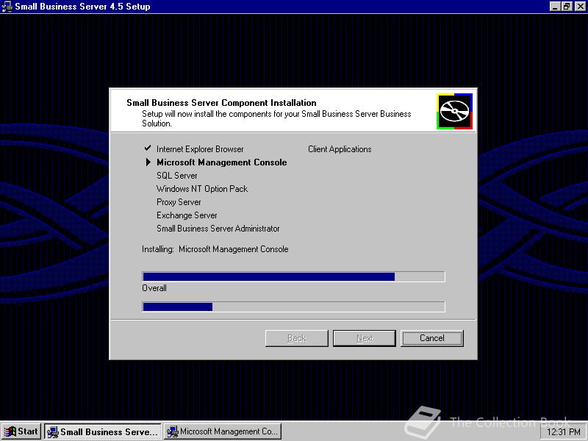Click the Installing Microsoft Management Console status text
This screenshot has width=588, height=441.
tap(215, 249)
